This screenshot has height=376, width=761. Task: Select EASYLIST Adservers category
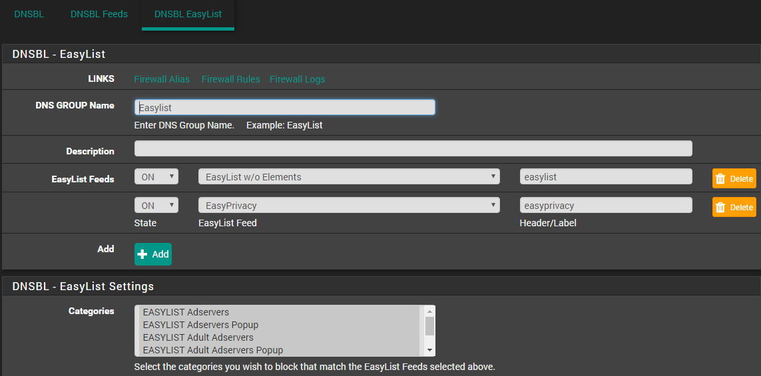(279, 312)
